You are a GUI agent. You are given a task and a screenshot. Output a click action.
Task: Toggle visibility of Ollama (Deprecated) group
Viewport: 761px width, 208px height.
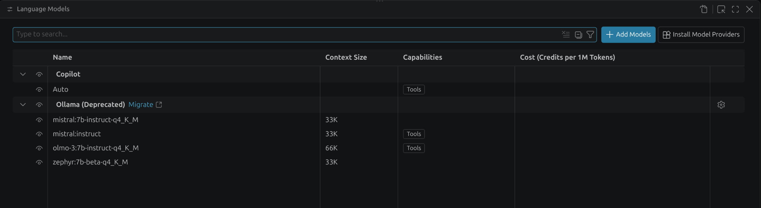(x=39, y=105)
